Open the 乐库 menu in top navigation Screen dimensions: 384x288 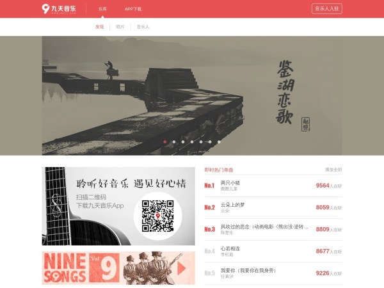[x=102, y=9]
